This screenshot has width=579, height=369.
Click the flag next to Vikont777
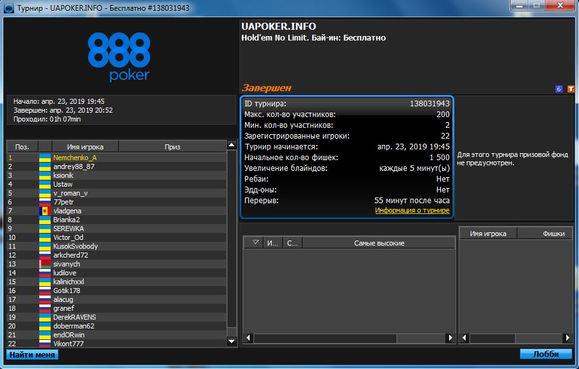pos(45,344)
